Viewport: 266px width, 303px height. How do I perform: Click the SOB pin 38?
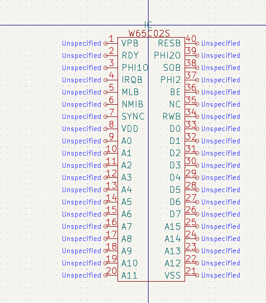pos(192,68)
